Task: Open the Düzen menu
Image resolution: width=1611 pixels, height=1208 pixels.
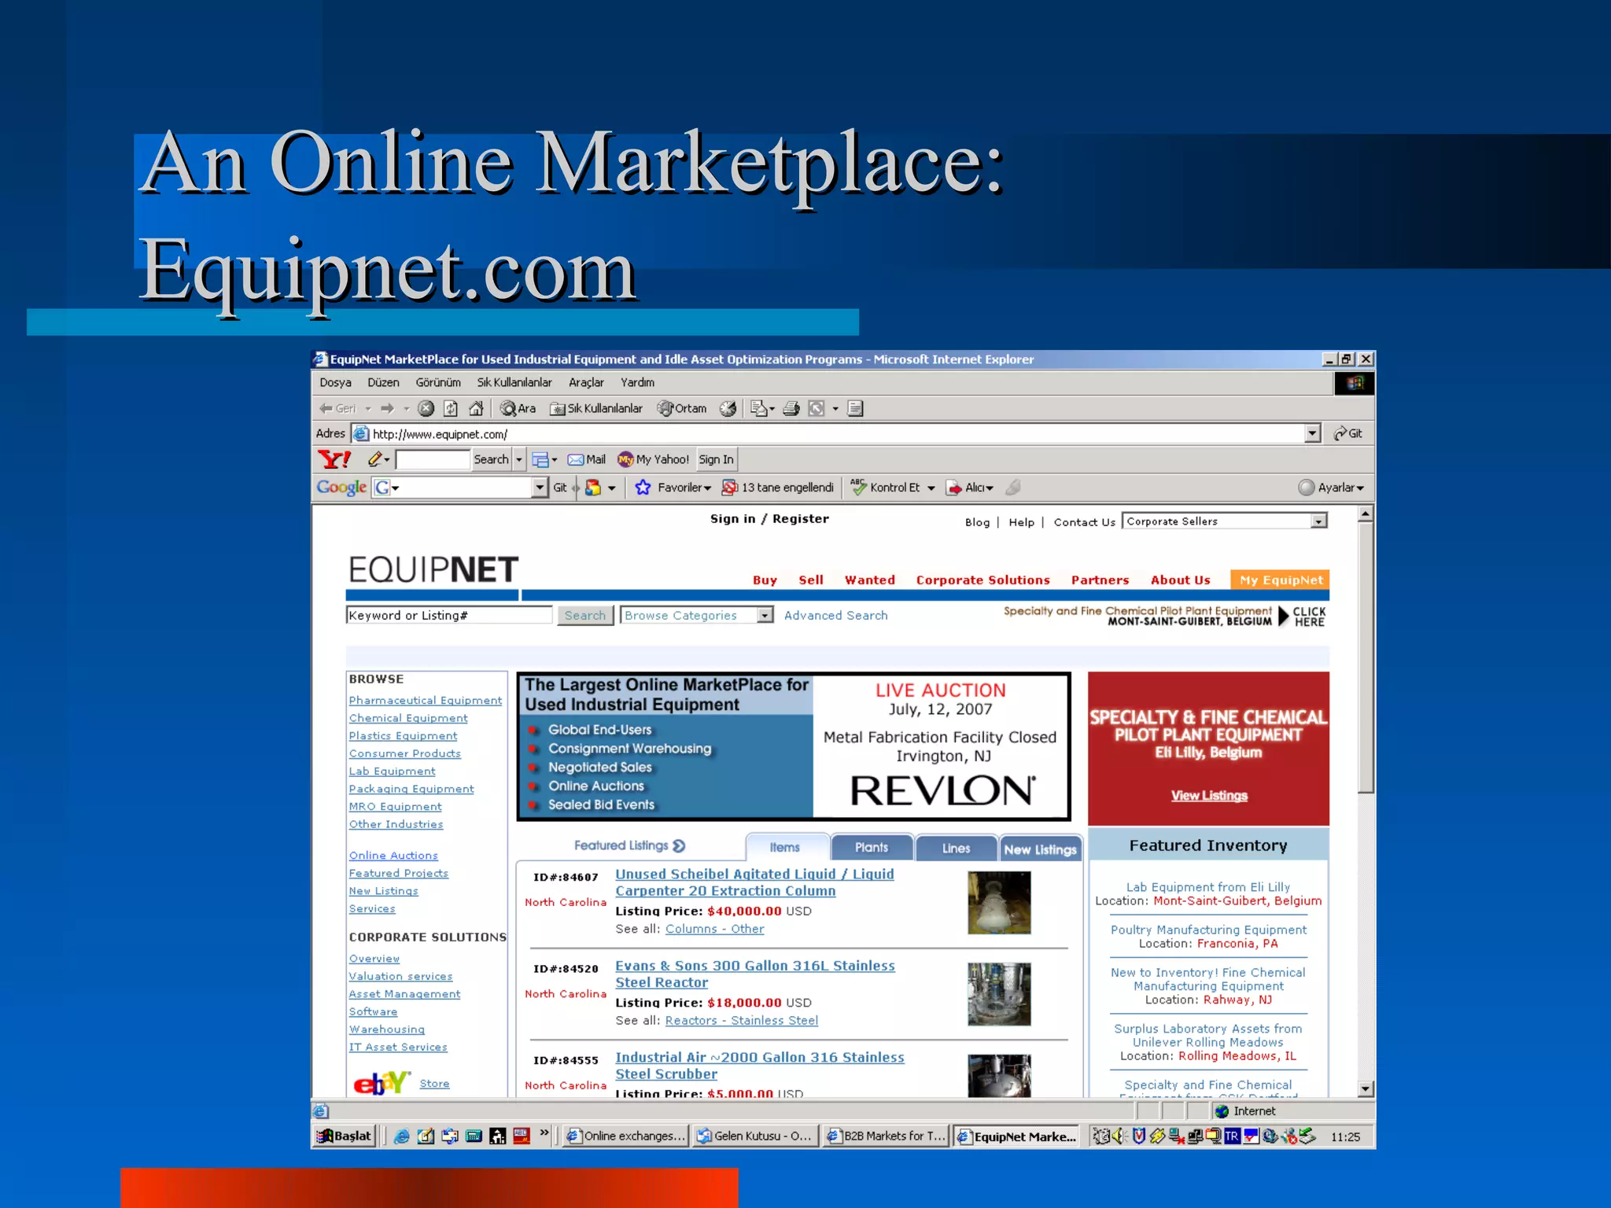Action: pyautogui.click(x=383, y=382)
